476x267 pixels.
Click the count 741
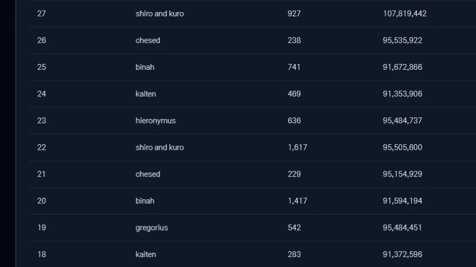tap(294, 67)
